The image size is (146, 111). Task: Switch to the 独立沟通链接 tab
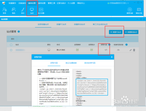[x=71, y=63]
